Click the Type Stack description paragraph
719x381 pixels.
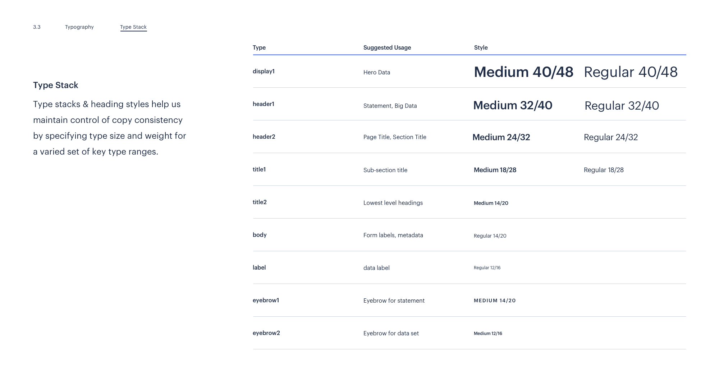[x=110, y=128]
